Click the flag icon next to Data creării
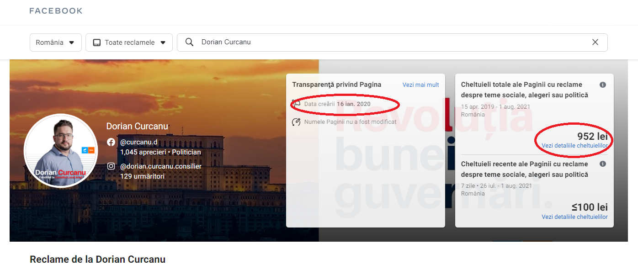Screen dimensions: 638x270 click(296, 104)
